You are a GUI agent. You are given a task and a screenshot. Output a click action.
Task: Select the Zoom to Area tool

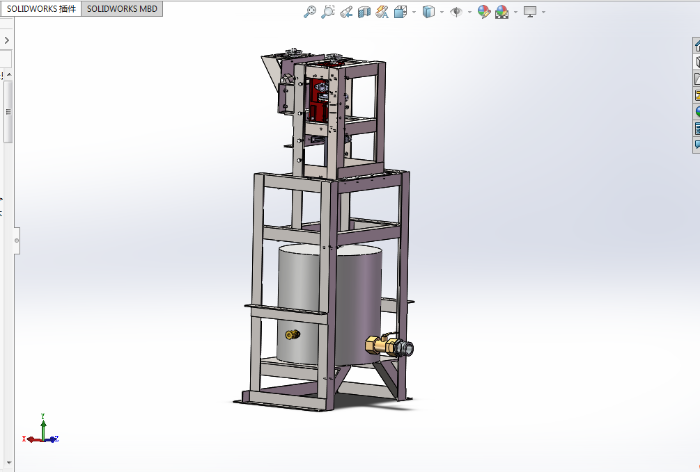tap(327, 12)
